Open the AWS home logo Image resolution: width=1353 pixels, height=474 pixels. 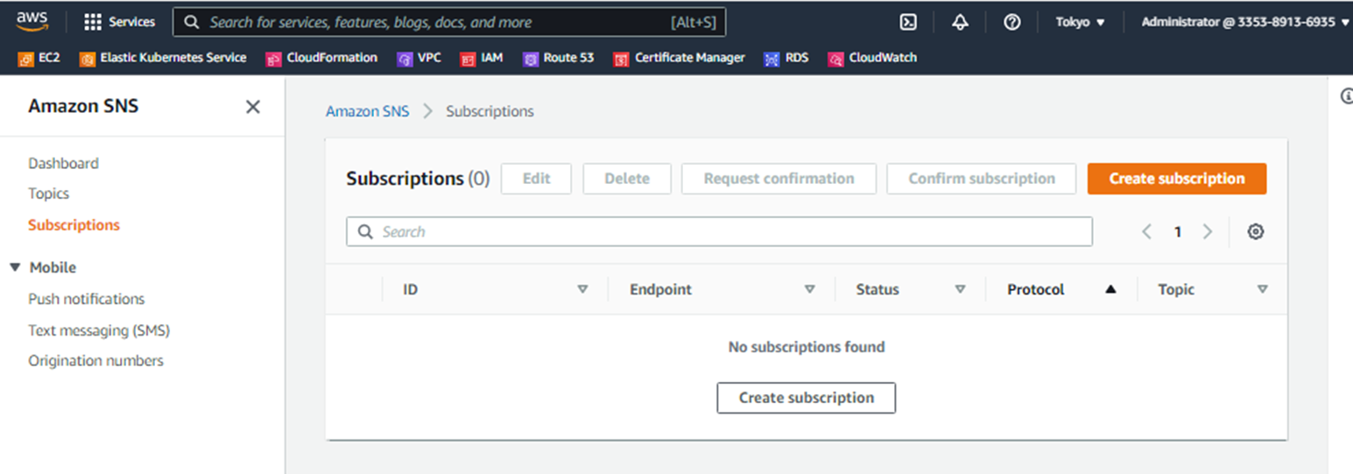click(32, 22)
